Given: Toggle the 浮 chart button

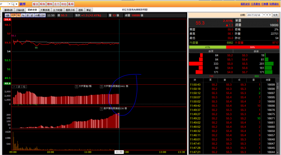Looking at the screenshot, I should point(28,15).
